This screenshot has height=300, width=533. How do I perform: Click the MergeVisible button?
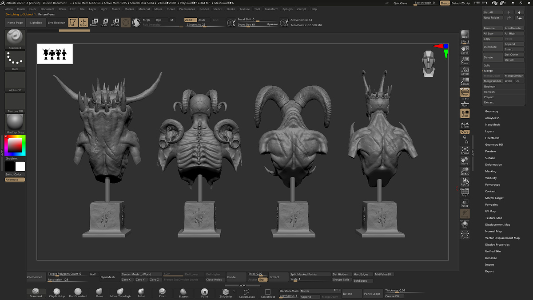[492, 81]
